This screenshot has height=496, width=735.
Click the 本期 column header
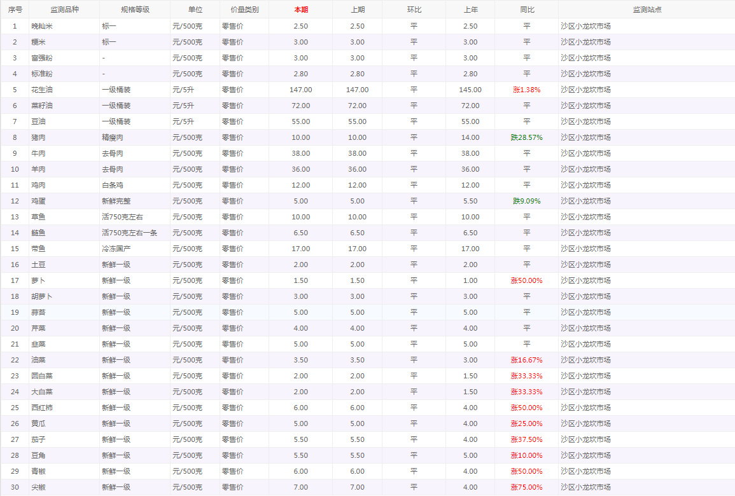[300, 10]
